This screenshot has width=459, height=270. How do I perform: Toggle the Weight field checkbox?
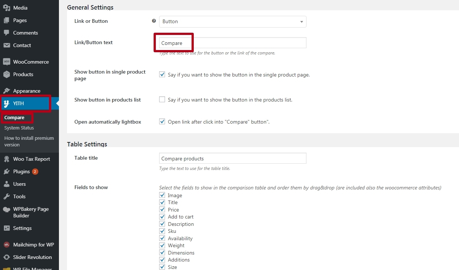tap(162, 245)
